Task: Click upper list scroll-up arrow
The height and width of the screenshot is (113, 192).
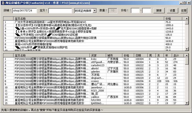Action: click(187, 19)
